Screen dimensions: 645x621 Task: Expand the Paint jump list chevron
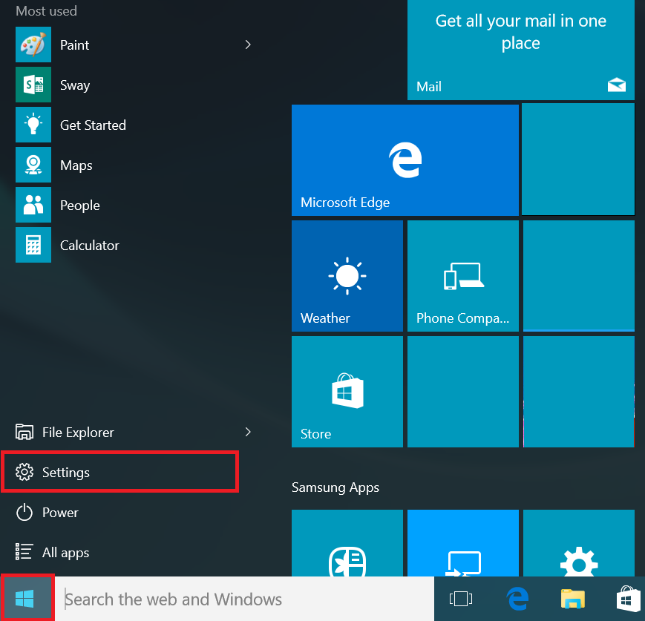[248, 45]
